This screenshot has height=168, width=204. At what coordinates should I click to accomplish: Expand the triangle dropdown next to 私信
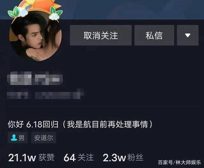coord(188,35)
